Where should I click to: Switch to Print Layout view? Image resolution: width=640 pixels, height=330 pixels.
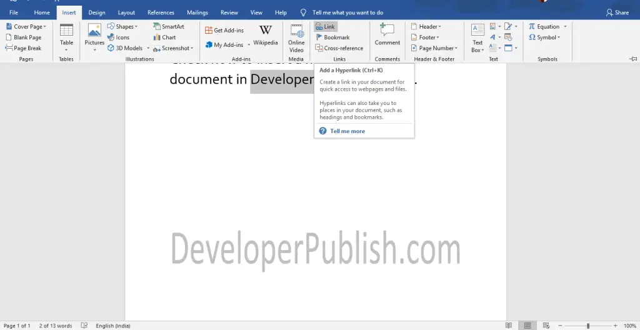tap(527, 326)
